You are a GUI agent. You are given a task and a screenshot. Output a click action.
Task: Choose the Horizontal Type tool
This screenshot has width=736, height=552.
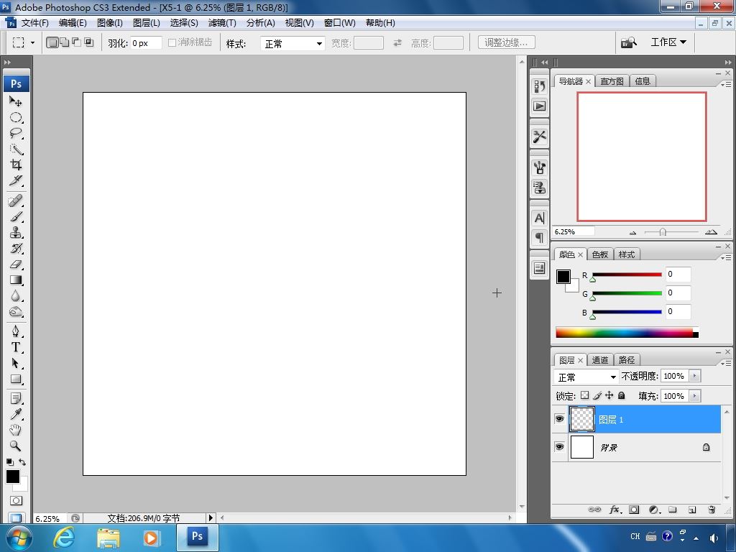[x=15, y=347]
